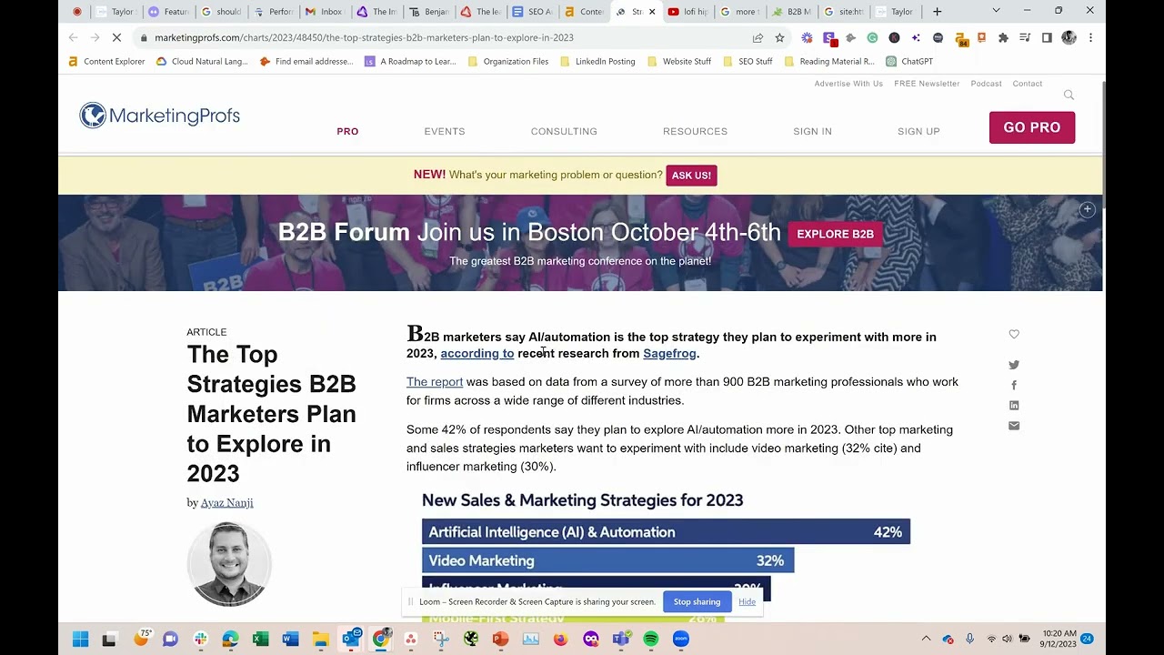1164x655 pixels.
Task: Expand Organization Files bookmark folder
Action: point(508,62)
